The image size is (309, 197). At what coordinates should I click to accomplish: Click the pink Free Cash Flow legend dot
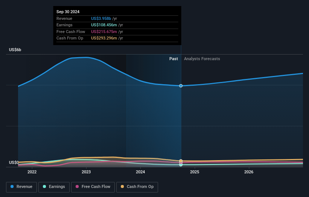tap(77, 186)
